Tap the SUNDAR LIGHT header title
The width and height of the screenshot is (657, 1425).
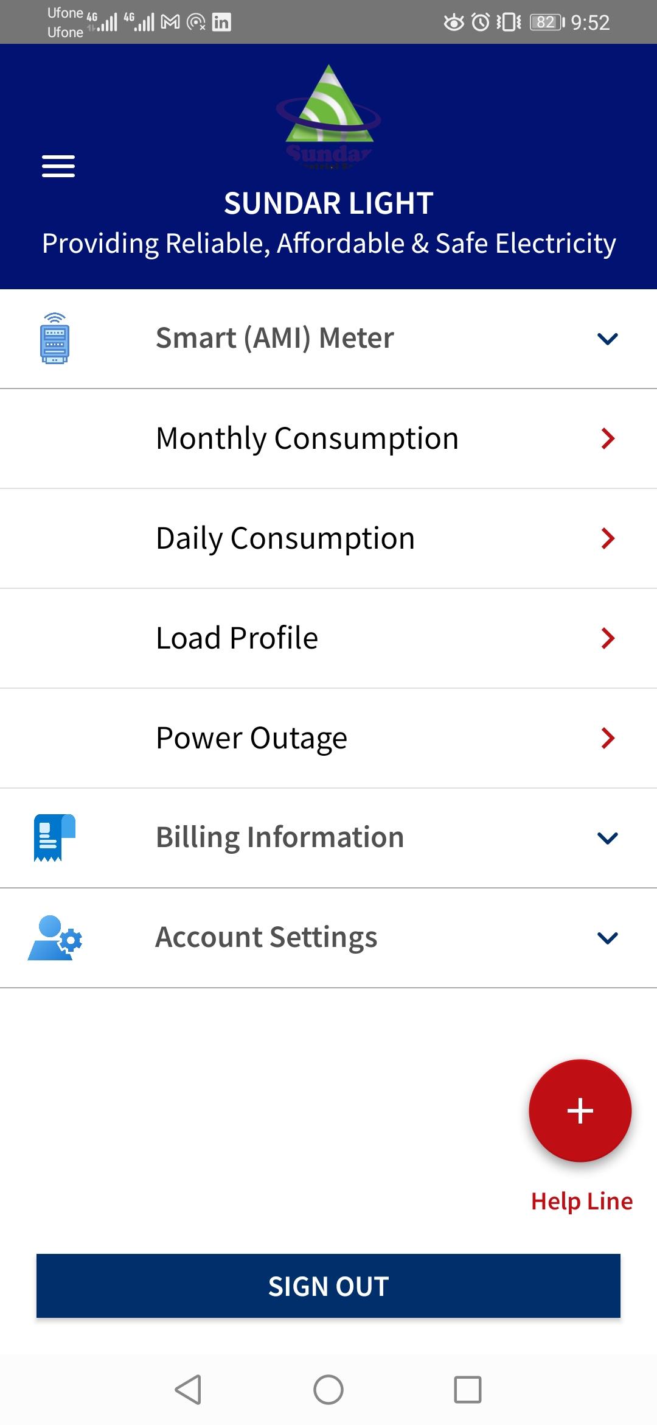[x=328, y=203]
